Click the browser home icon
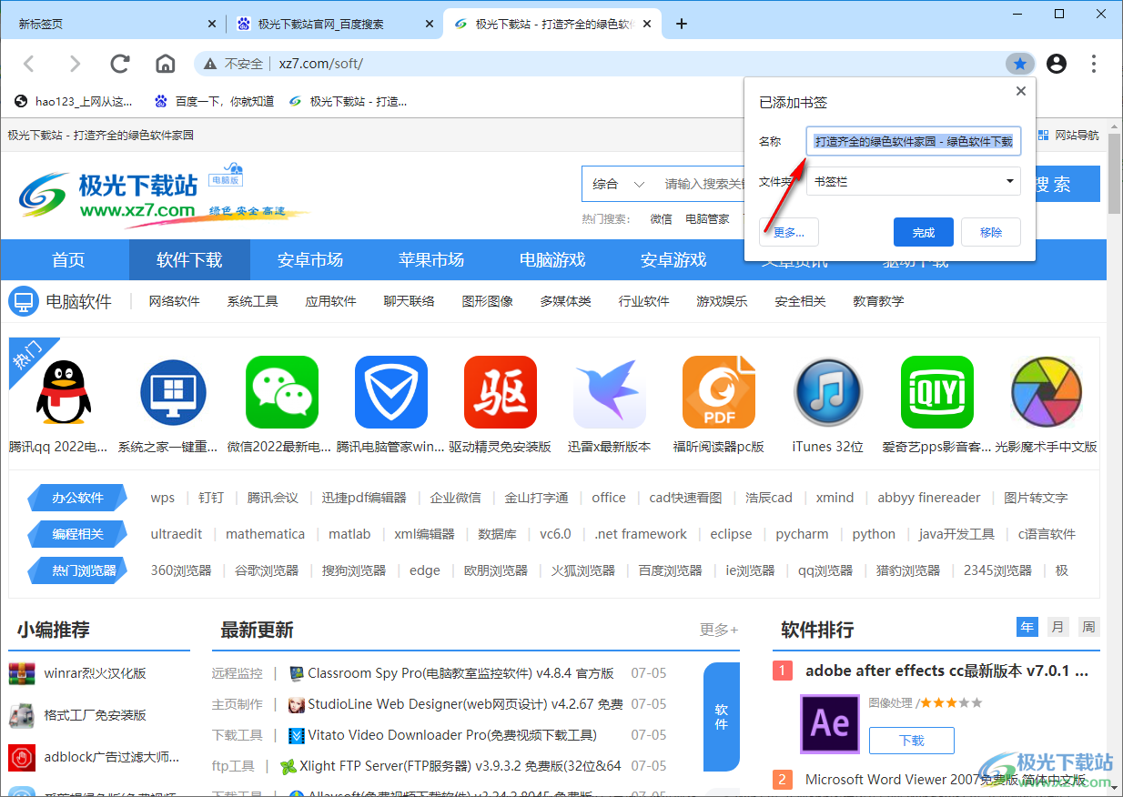The image size is (1123, 797). [x=165, y=64]
